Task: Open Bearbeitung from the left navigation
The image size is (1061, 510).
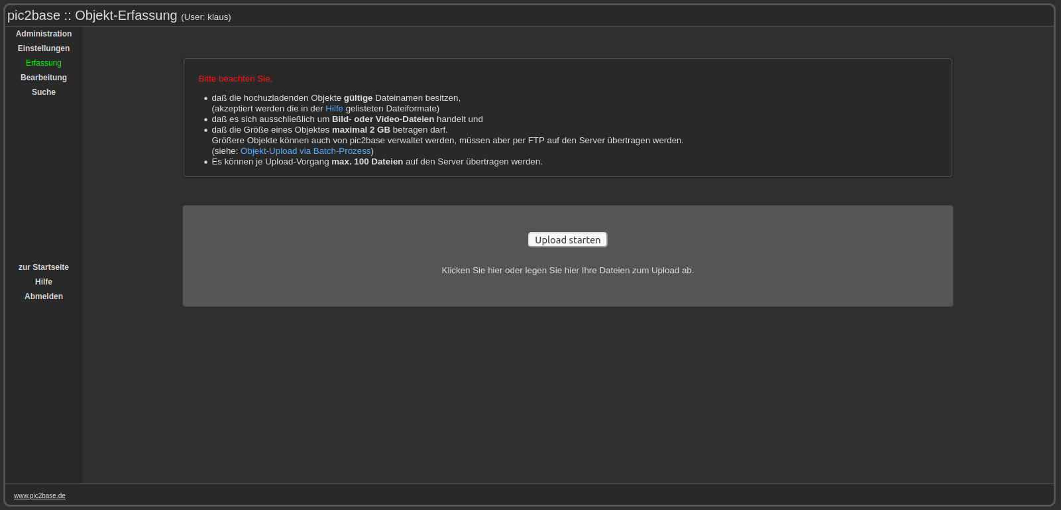Action: [44, 78]
